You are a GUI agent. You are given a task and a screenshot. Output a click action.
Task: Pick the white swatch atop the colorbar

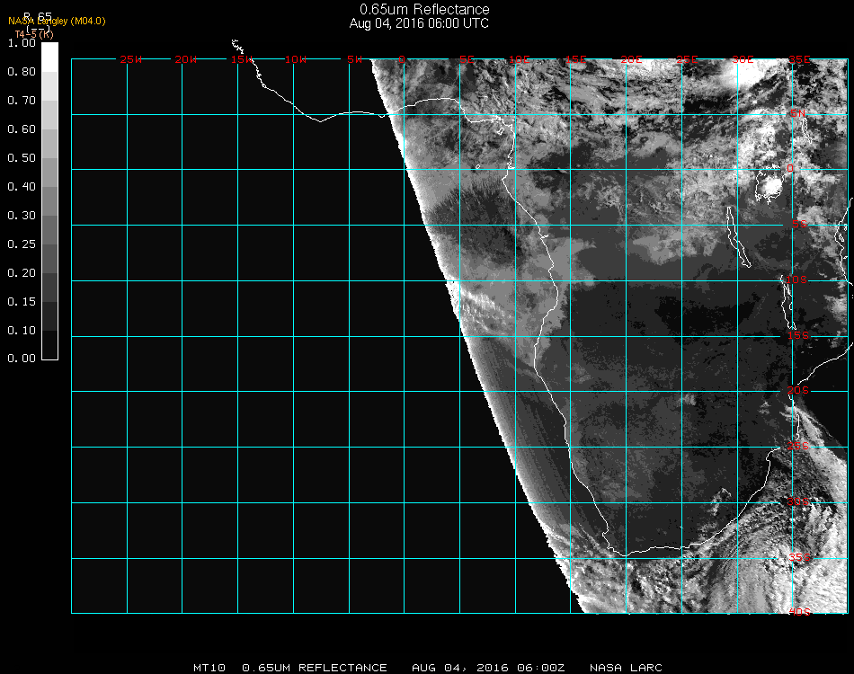pos(49,58)
